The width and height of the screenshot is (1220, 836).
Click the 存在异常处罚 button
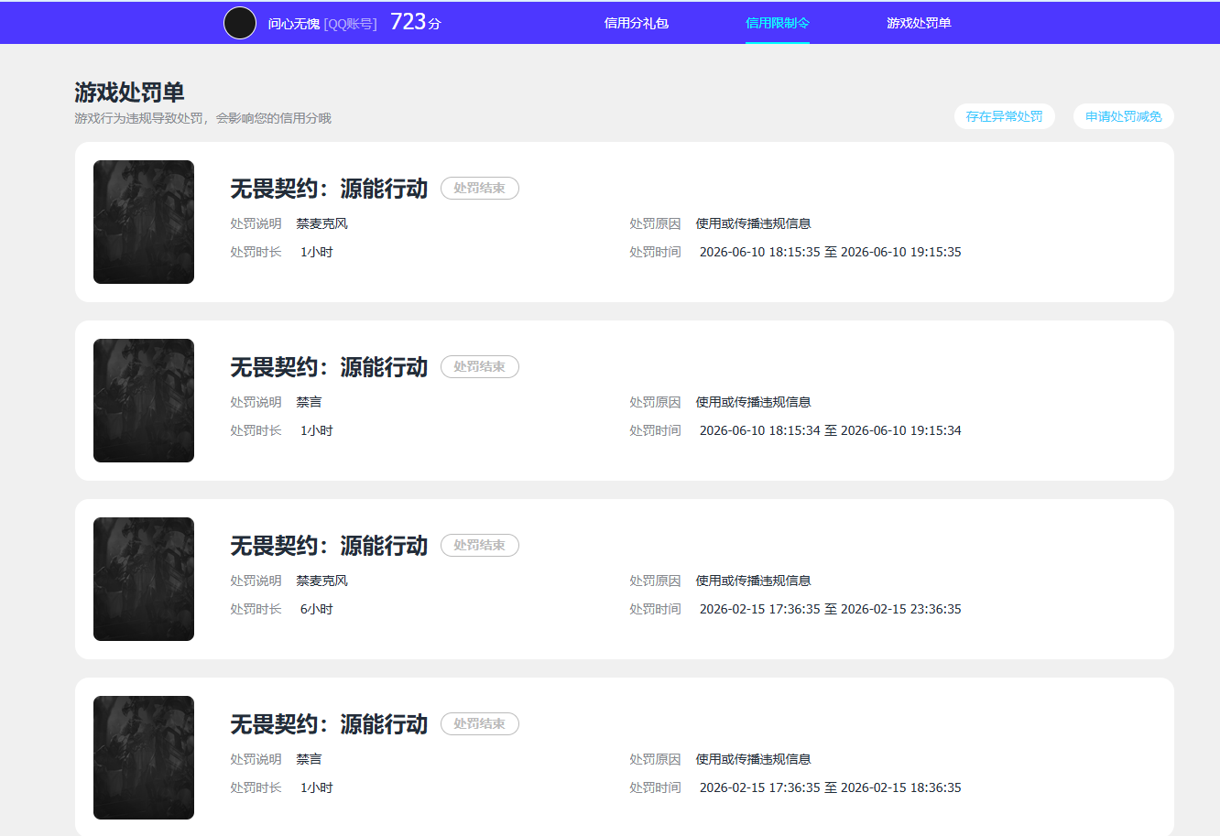tap(1005, 116)
